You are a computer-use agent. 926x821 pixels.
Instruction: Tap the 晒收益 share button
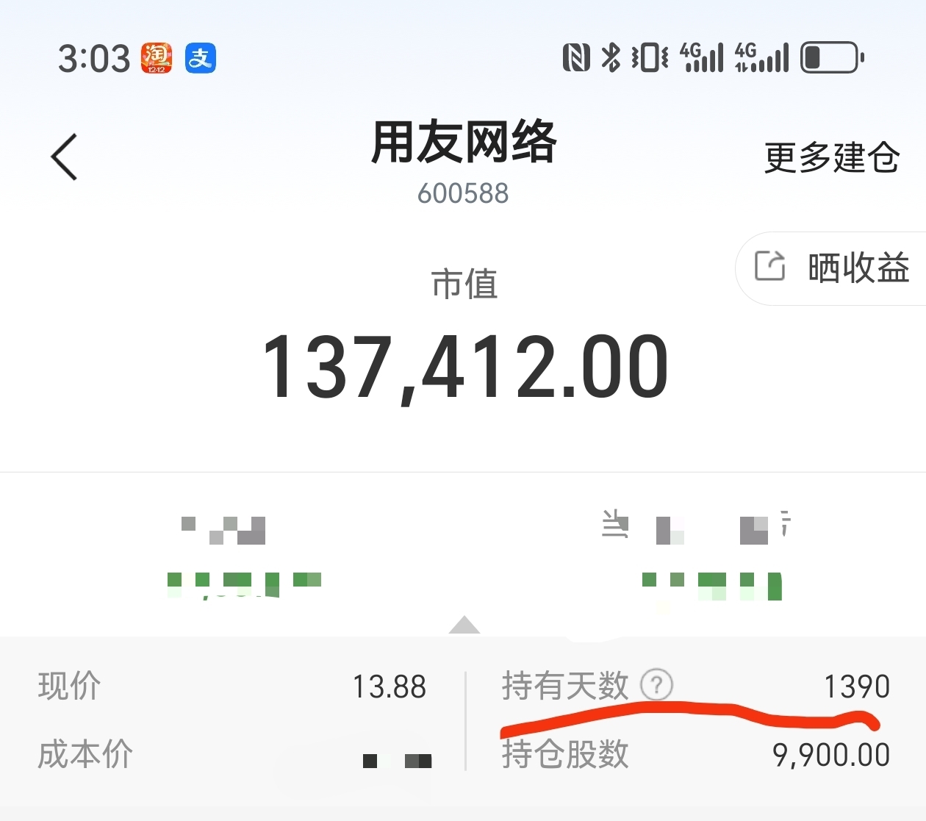tap(830, 268)
